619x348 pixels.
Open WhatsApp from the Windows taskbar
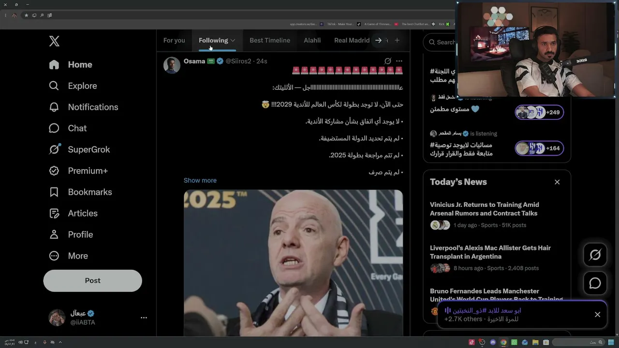(x=514, y=342)
